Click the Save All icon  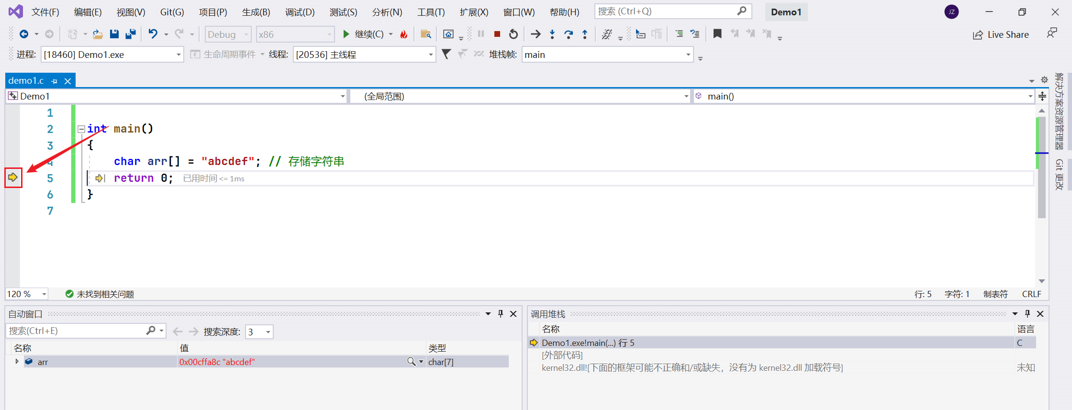tap(130, 34)
